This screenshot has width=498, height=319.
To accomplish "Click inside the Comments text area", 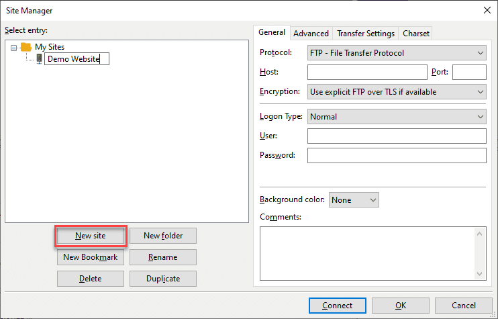I will pyautogui.click(x=367, y=254).
